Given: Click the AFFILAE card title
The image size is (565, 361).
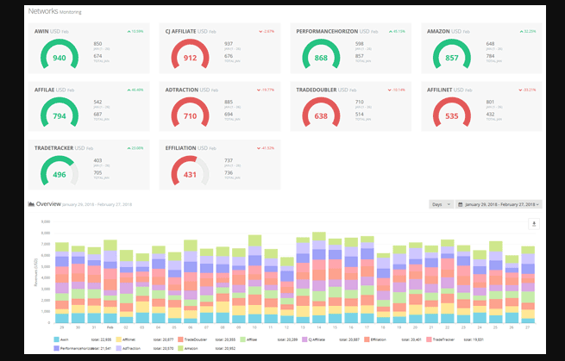Looking at the screenshot, I should (44, 90).
